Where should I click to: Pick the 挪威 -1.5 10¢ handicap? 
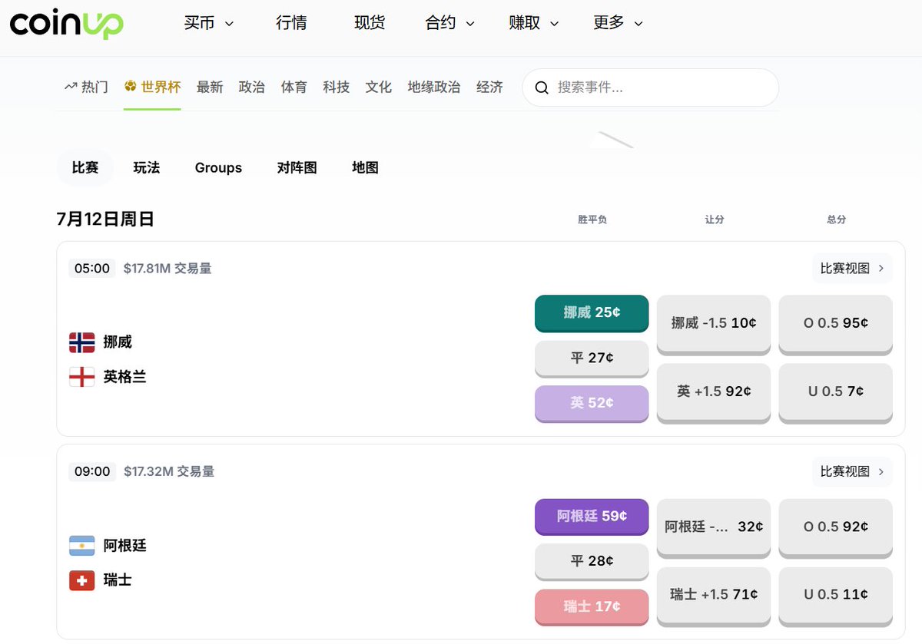pos(714,324)
